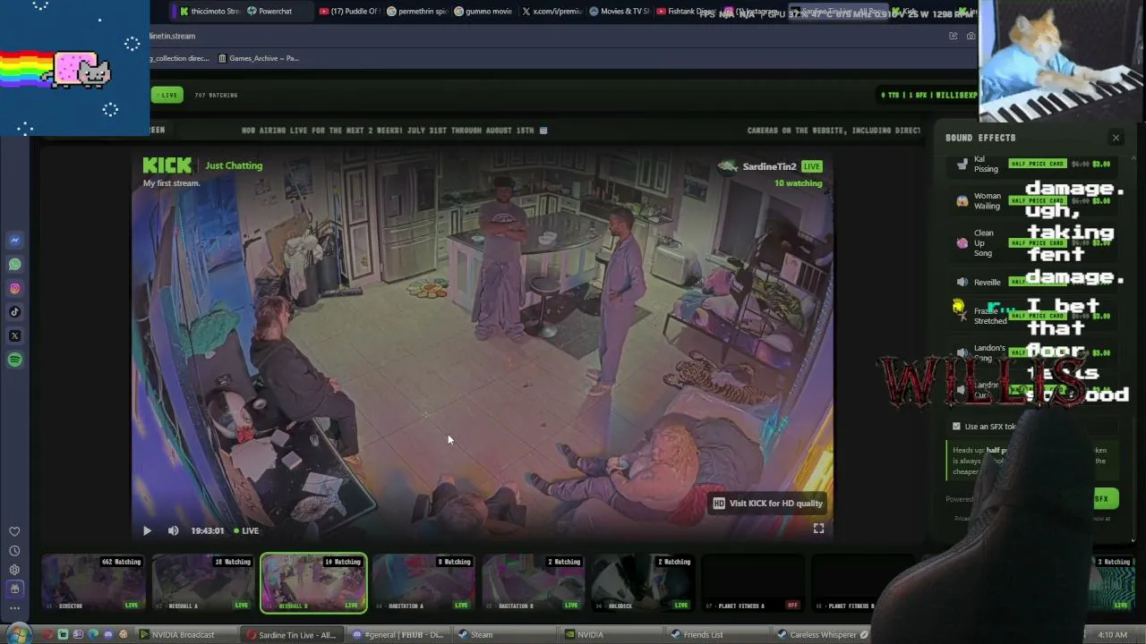
Task: Open the Careless Whisper taskbar item
Action: 824,635
